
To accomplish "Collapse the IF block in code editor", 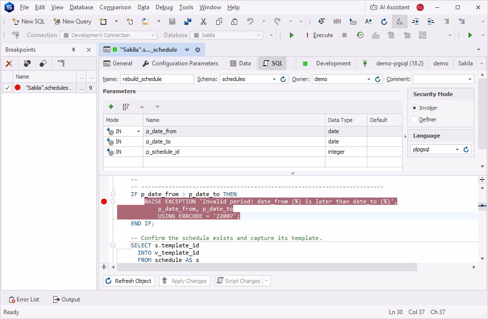I will pos(113,194).
